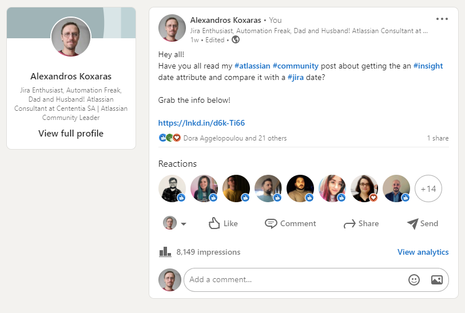Image resolution: width=465 pixels, height=313 pixels.
Task: Click the #insight hashtag
Action: click(x=428, y=66)
